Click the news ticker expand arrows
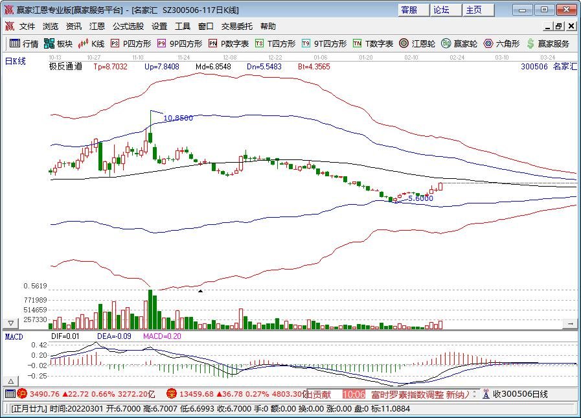Image resolution: width=581 pixels, height=418 pixels. coord(474,394)
